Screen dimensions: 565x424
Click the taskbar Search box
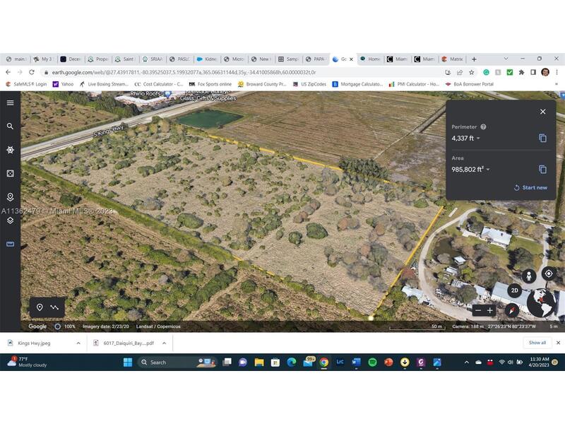tap(176, 362)
